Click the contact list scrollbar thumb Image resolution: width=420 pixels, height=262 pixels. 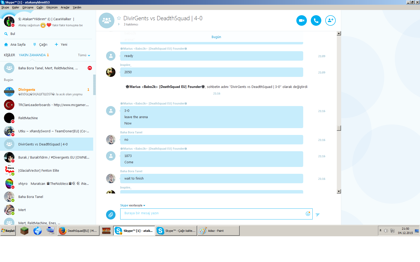coord(94,85)
